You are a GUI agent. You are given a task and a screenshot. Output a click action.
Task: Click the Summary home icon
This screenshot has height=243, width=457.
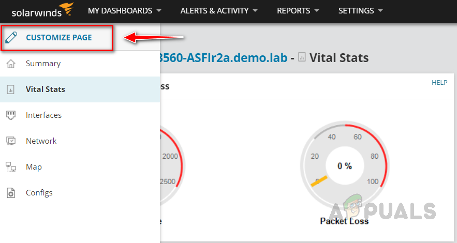point(11,64)
